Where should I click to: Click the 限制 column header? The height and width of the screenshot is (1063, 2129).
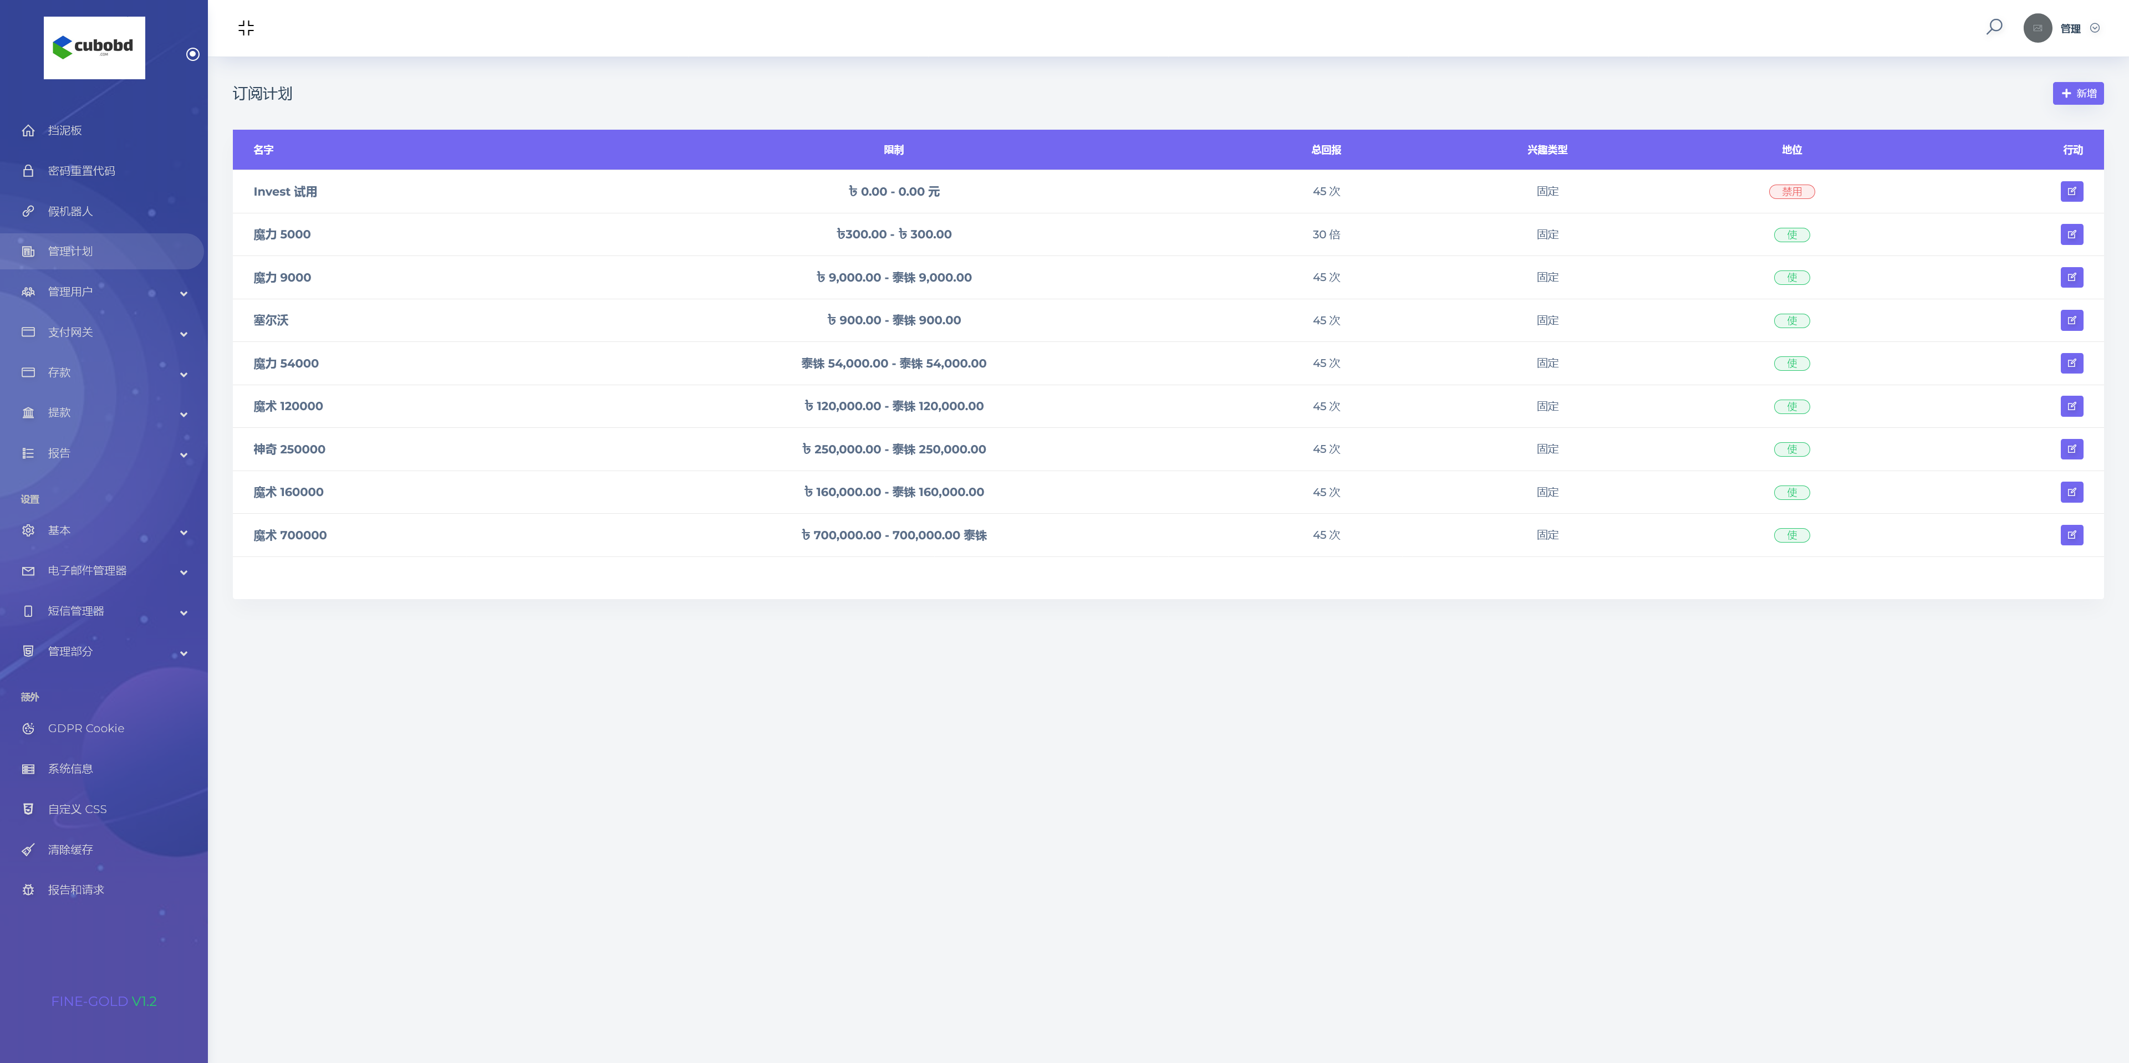pyautogui.click(x=893, y=150)
